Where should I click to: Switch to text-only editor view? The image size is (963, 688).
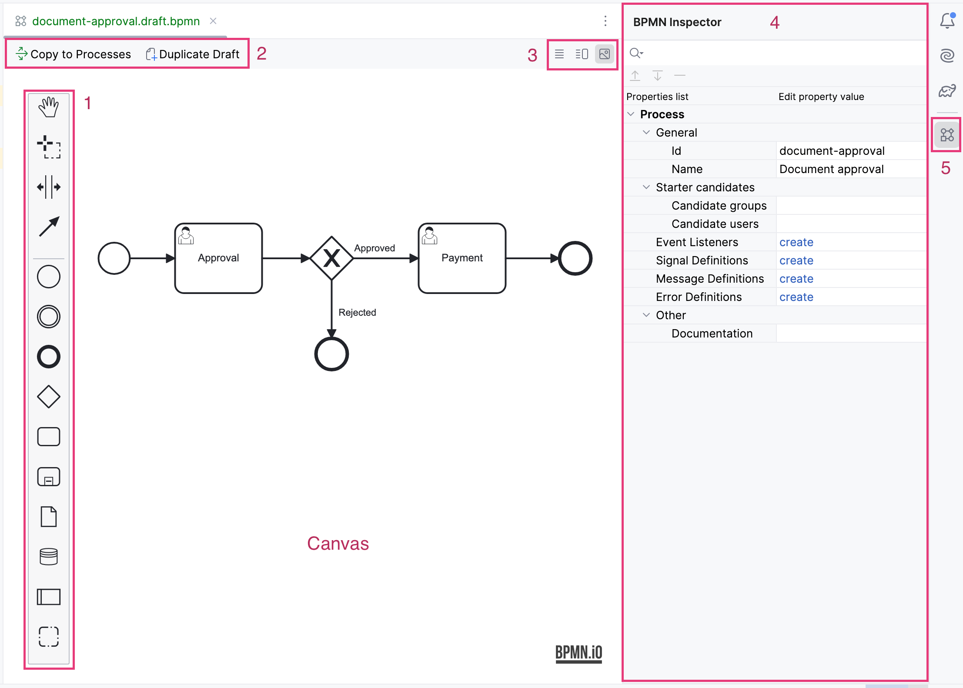point(559,54)
